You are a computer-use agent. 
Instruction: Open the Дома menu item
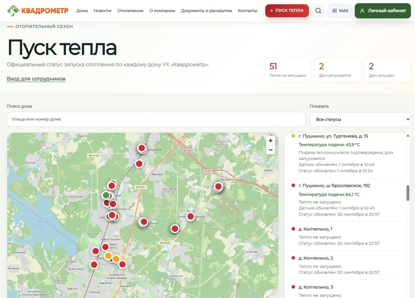(x=82, y=11)
